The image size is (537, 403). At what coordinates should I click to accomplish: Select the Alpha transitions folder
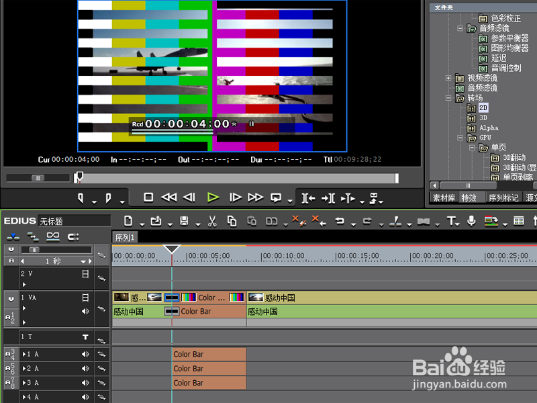click(489, 128)
